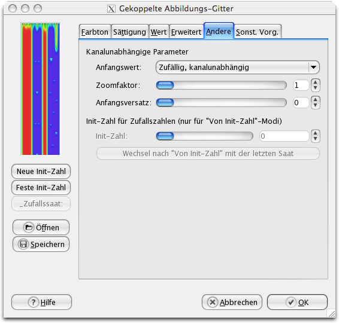This screenshot has width=339, height=323.
Task: Increase Zoomfaktor with the up arrow
Action: tap(316, 83)
